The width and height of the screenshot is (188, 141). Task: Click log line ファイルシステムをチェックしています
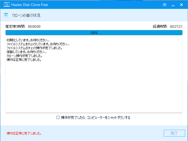click(x=38, y=44)
